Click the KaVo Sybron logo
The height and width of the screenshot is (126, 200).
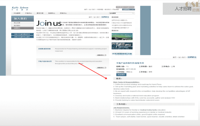[20, 8]
